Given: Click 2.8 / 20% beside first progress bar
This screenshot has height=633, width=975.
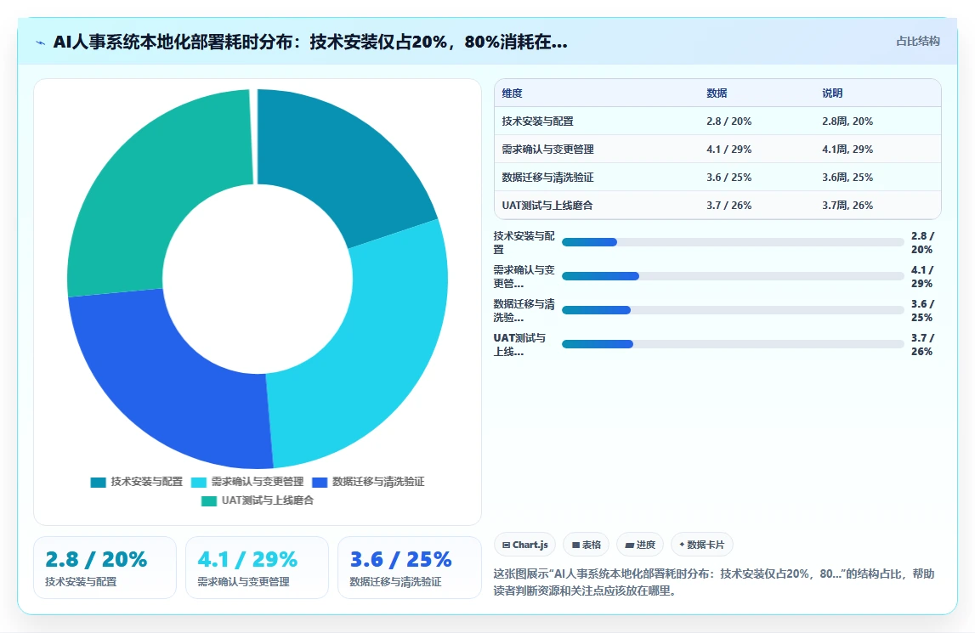Looking at the screenshot, I should click(922, 242).
